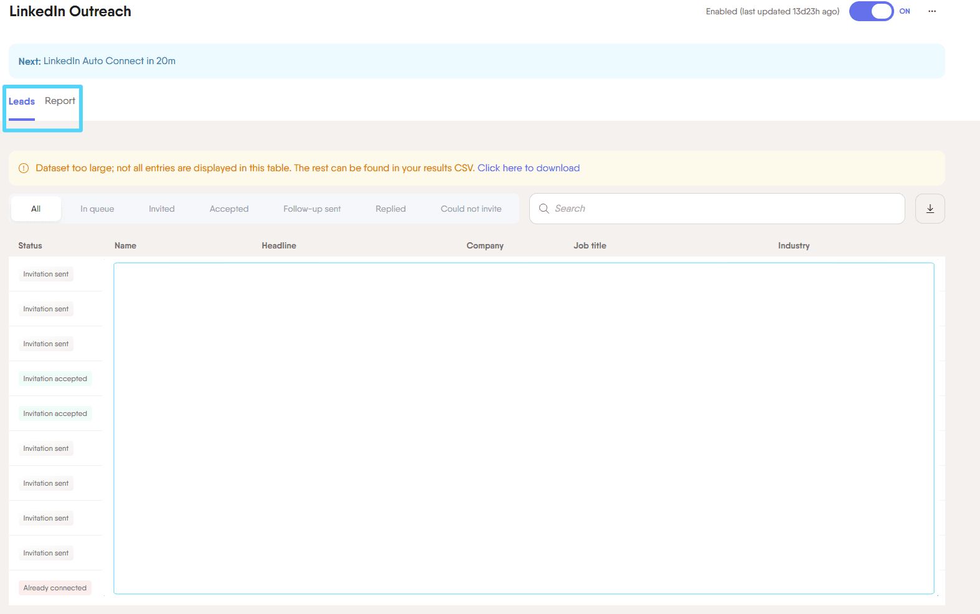Click the LinkedIn Outreach page title

[70, 11]
